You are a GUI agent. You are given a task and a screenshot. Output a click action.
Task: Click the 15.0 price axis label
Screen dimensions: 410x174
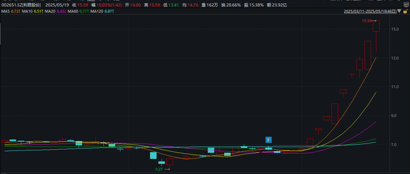click(395, 29)
